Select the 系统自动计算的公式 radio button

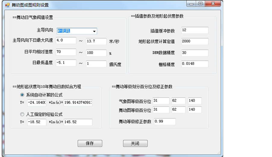click(22, 95)
